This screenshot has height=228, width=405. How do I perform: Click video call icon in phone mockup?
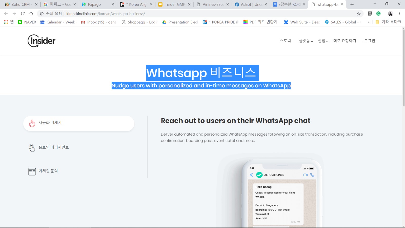[305, 175]
